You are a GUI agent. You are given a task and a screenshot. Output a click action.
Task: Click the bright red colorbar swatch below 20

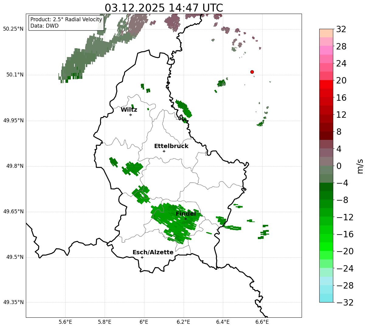coord(326,85)
